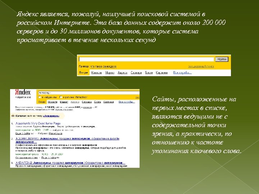Tick the 'в регионе: Петербург' checkbox
259x194 pixels.
click(61, 97)
